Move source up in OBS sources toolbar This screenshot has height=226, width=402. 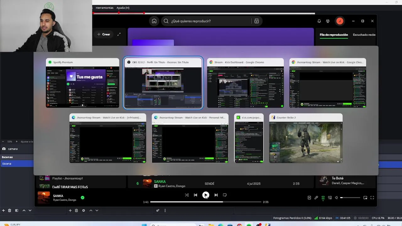(91, 210)
